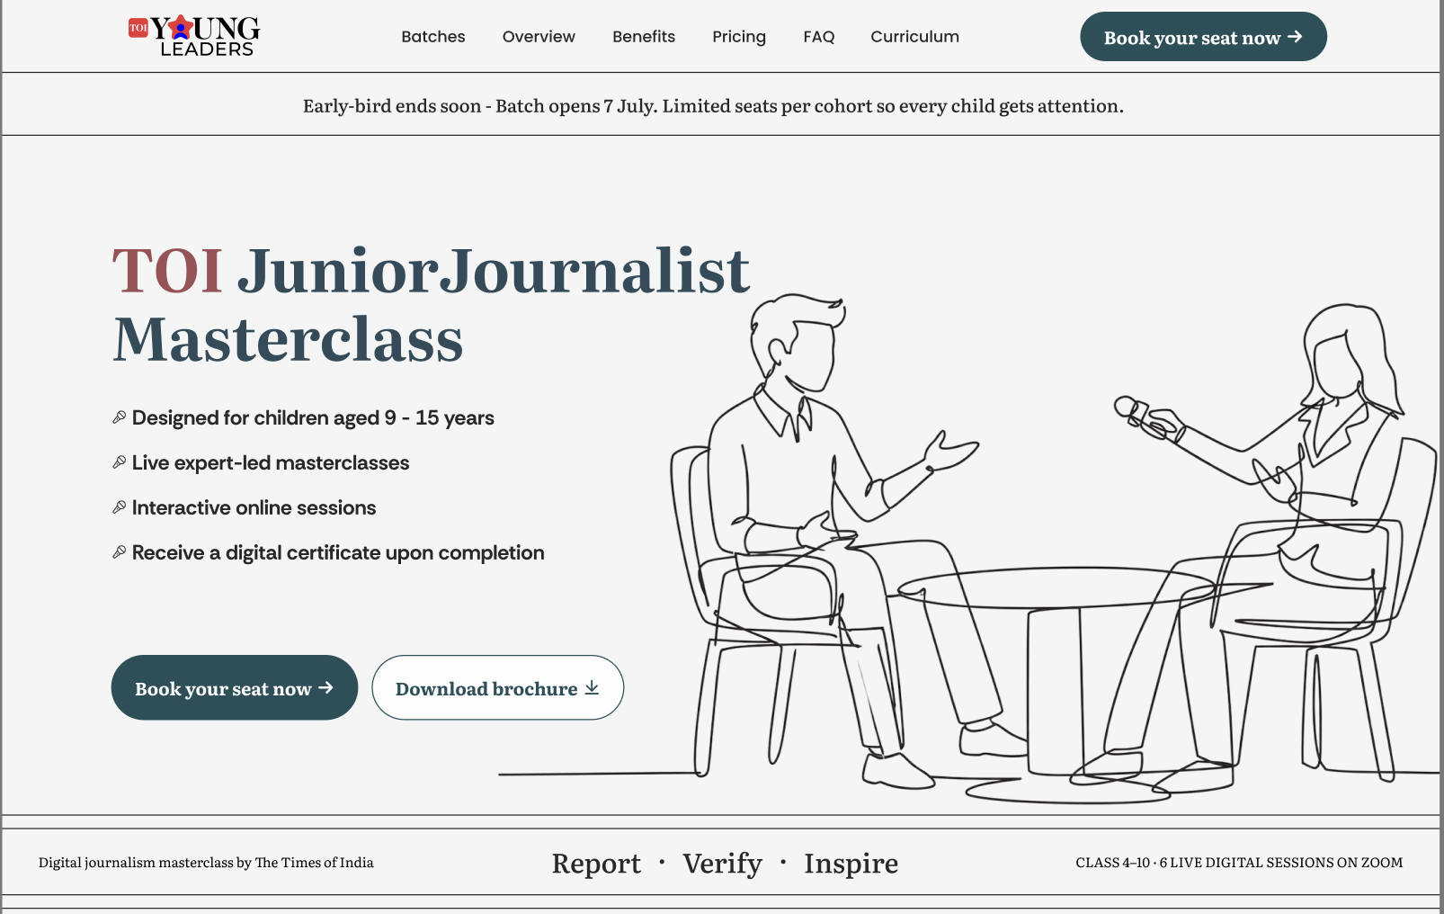Click the interview line-art illustration
Screen dimensions: 1444x914
(971, 549)
